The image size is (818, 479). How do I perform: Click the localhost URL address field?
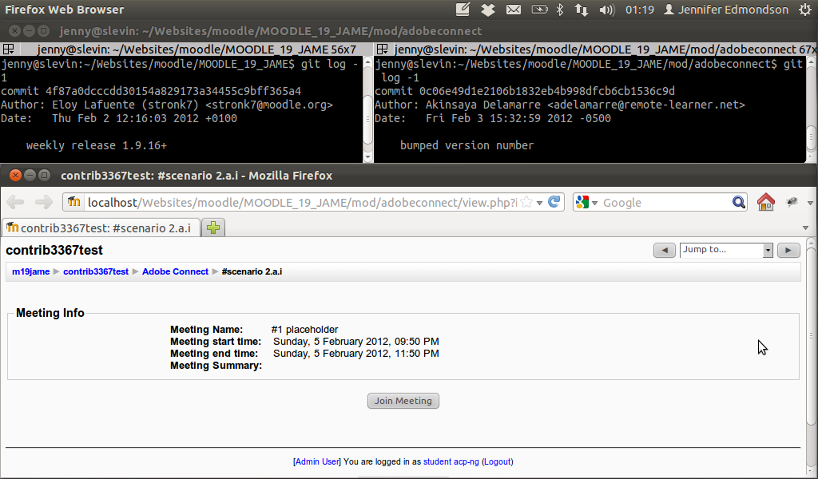302,202
